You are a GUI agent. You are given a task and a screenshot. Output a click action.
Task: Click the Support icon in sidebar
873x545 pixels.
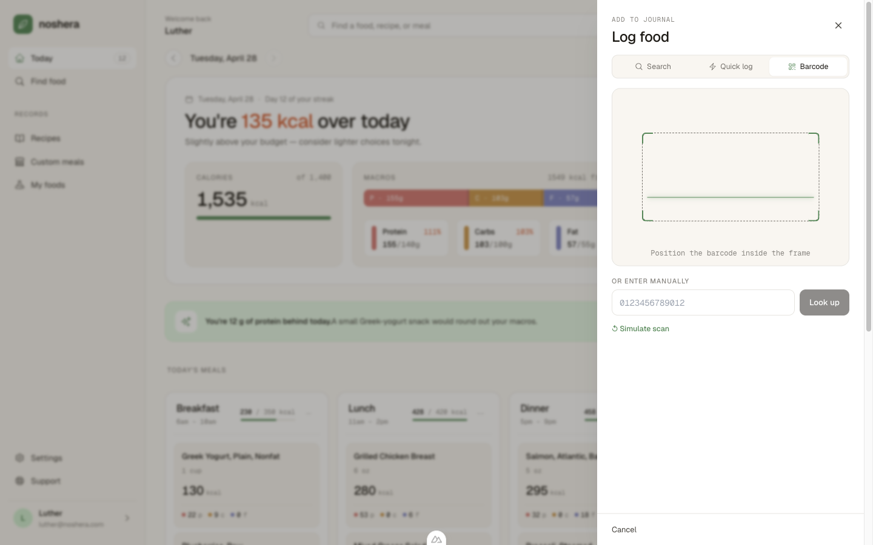(x=19, y=481)
